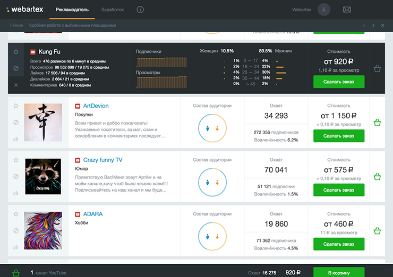Block ArtDevion channel with the ban icon
This screenshot has width=393, height=277.
coord(16,123)
